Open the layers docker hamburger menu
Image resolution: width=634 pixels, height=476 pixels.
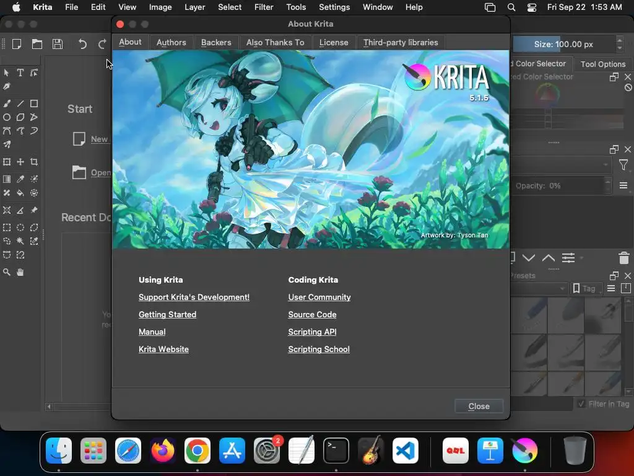(x=623, y=185)
